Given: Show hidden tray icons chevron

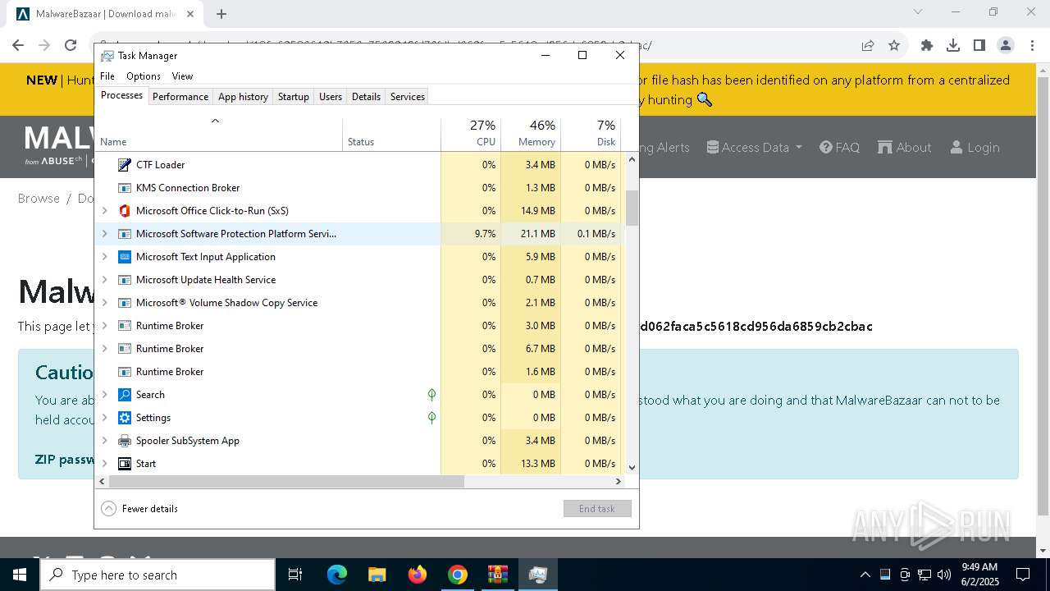Looking at the screenshot, I should (865, 575).
